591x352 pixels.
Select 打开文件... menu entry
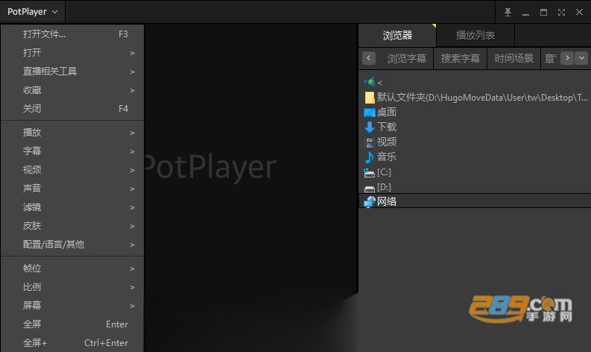click(72, 34)
